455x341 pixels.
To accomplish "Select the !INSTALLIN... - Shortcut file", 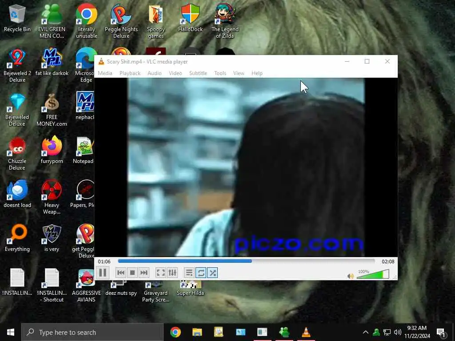I will tap(52, 285).
